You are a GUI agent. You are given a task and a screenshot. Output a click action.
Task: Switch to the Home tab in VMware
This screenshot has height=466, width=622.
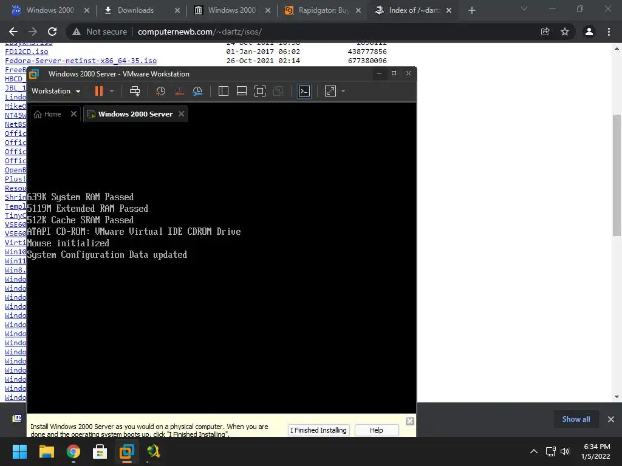(48, 114)
